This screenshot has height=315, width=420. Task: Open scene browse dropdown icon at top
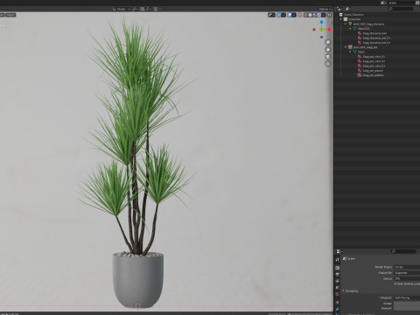coord(384,3)
